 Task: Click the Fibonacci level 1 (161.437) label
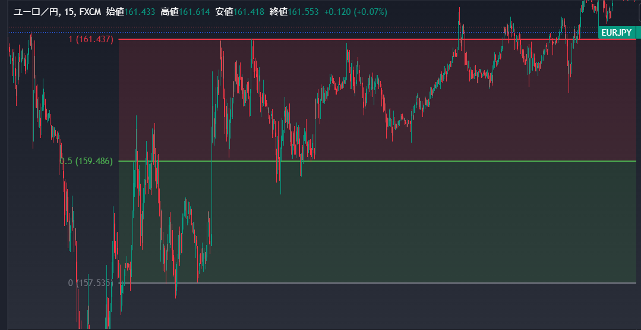coord(91,39)
